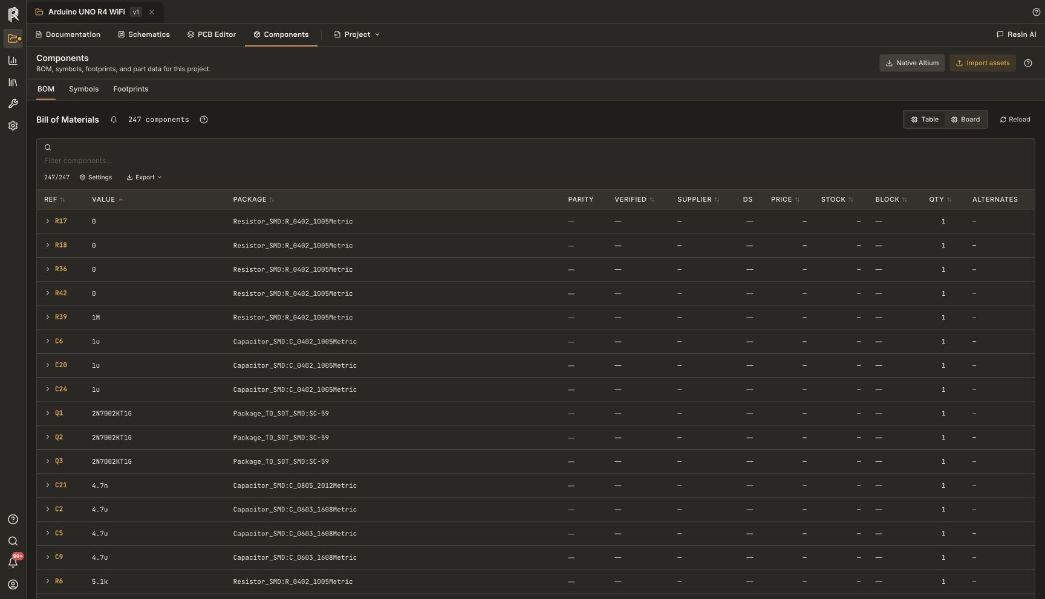1045x599 pixels.
Task: Click value 5.1k in R6 row
Action: pyautogui.click(x=100, y=581)
